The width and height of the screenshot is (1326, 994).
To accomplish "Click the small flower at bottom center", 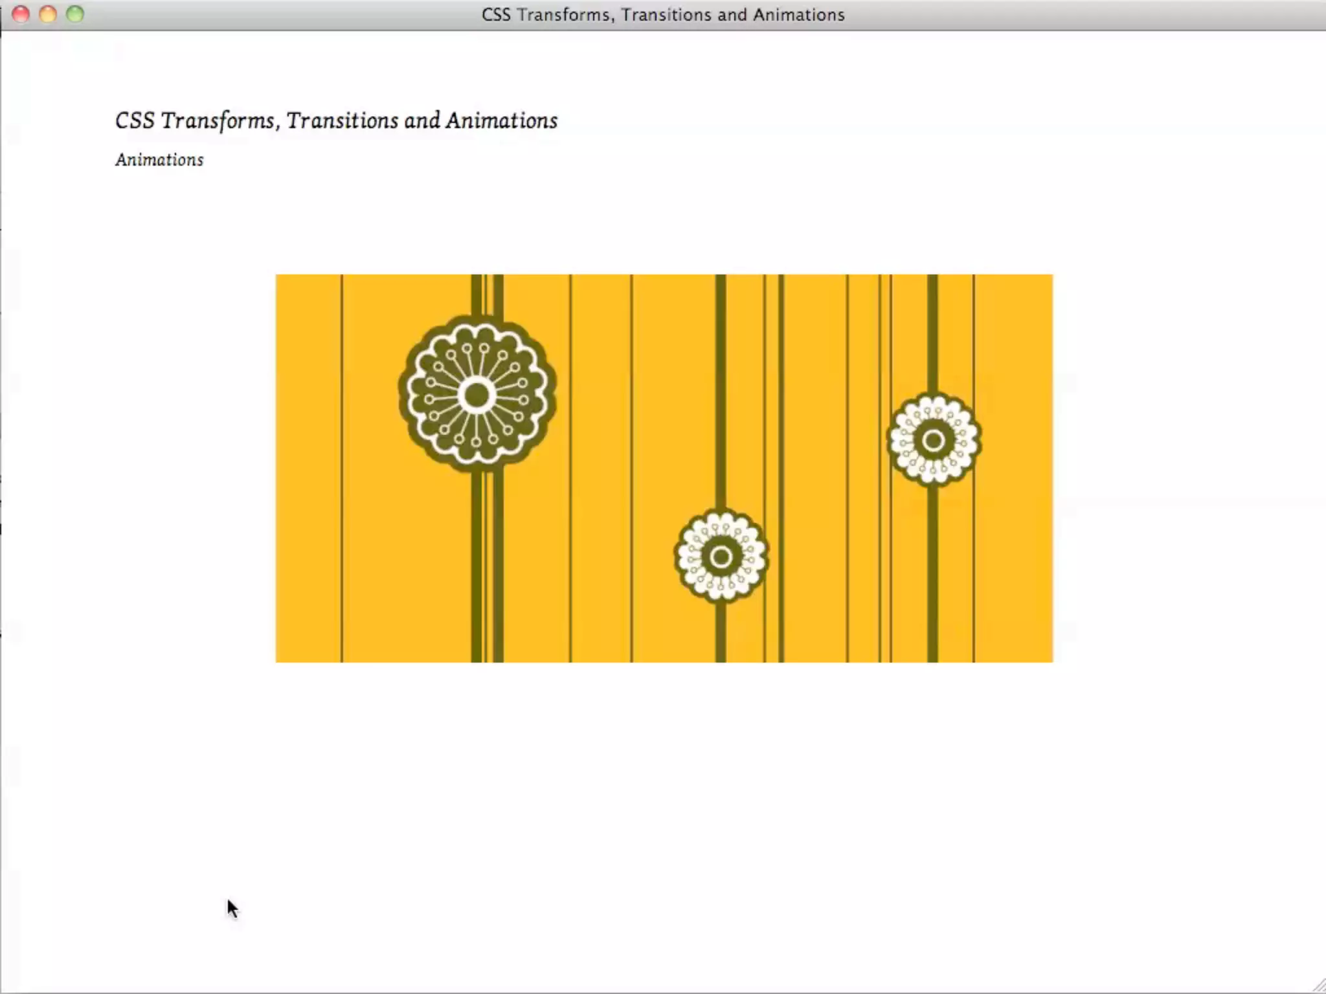I will (x=721, y=557).
